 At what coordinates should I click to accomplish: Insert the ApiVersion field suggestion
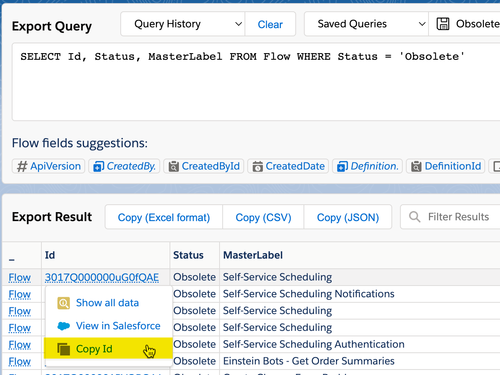click(x=48, y=166)
